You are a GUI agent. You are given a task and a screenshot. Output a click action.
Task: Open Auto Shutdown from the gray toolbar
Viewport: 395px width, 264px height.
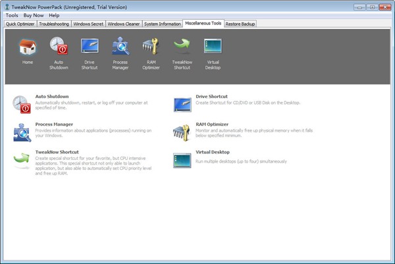point(59,46)
